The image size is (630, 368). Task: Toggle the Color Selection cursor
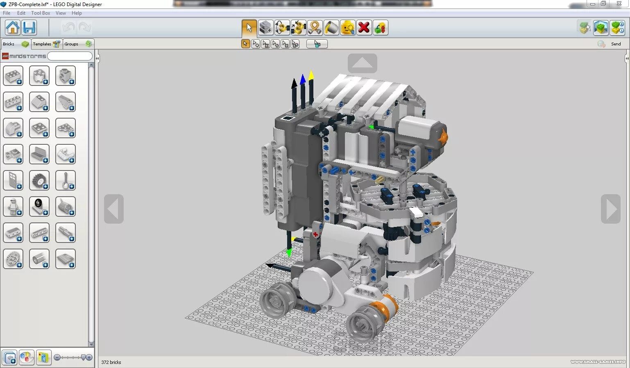[x=275, y=44]
